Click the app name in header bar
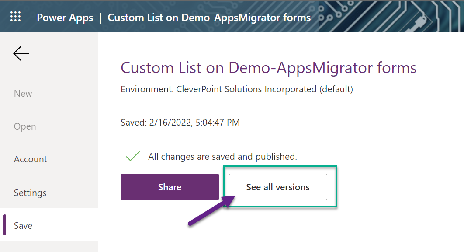The height and width of the screenshot is (252, 464). [209, 17]
